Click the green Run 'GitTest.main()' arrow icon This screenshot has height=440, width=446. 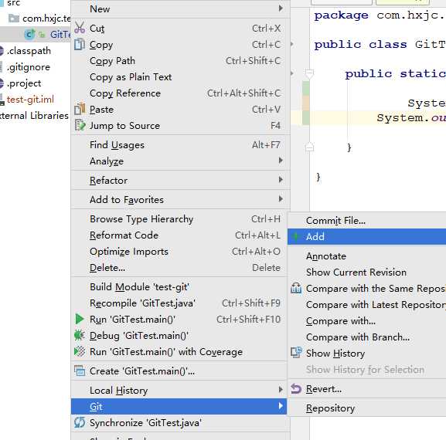pyautogui.click(x=80, y=320)
